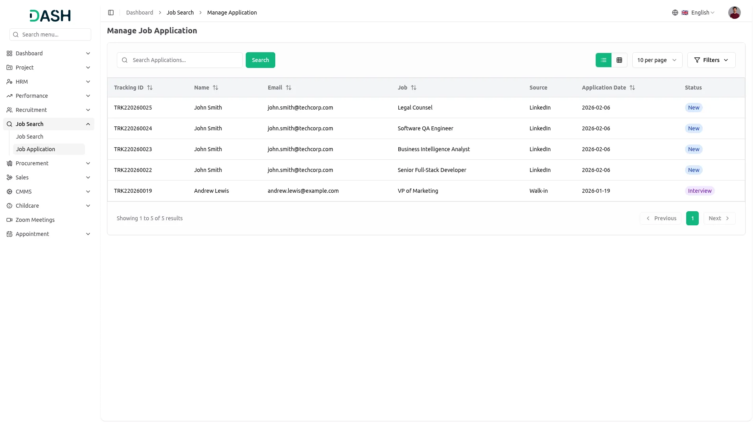Open the user avatar profile menu
This screenshot has width=755, height=424.
click(734, 13)
